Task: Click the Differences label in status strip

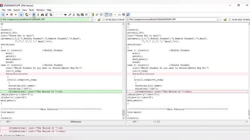Action: tap(76, 122)
